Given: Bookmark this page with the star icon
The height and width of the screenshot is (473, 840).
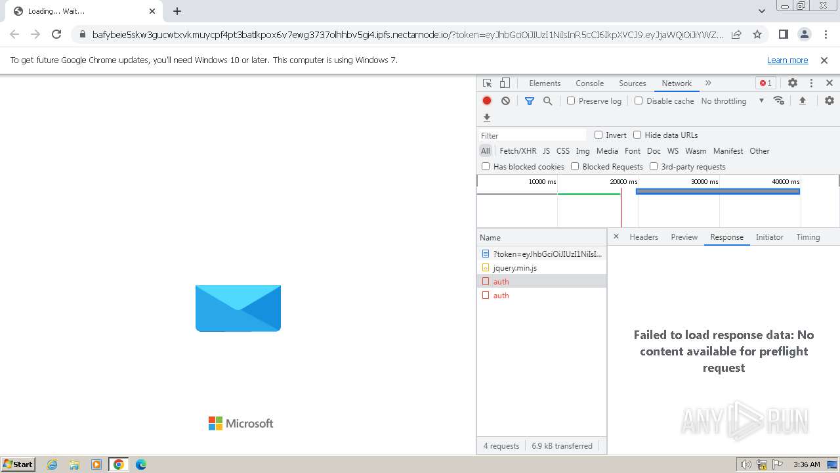Looking at the screenshot, I should tap(757, 35).
